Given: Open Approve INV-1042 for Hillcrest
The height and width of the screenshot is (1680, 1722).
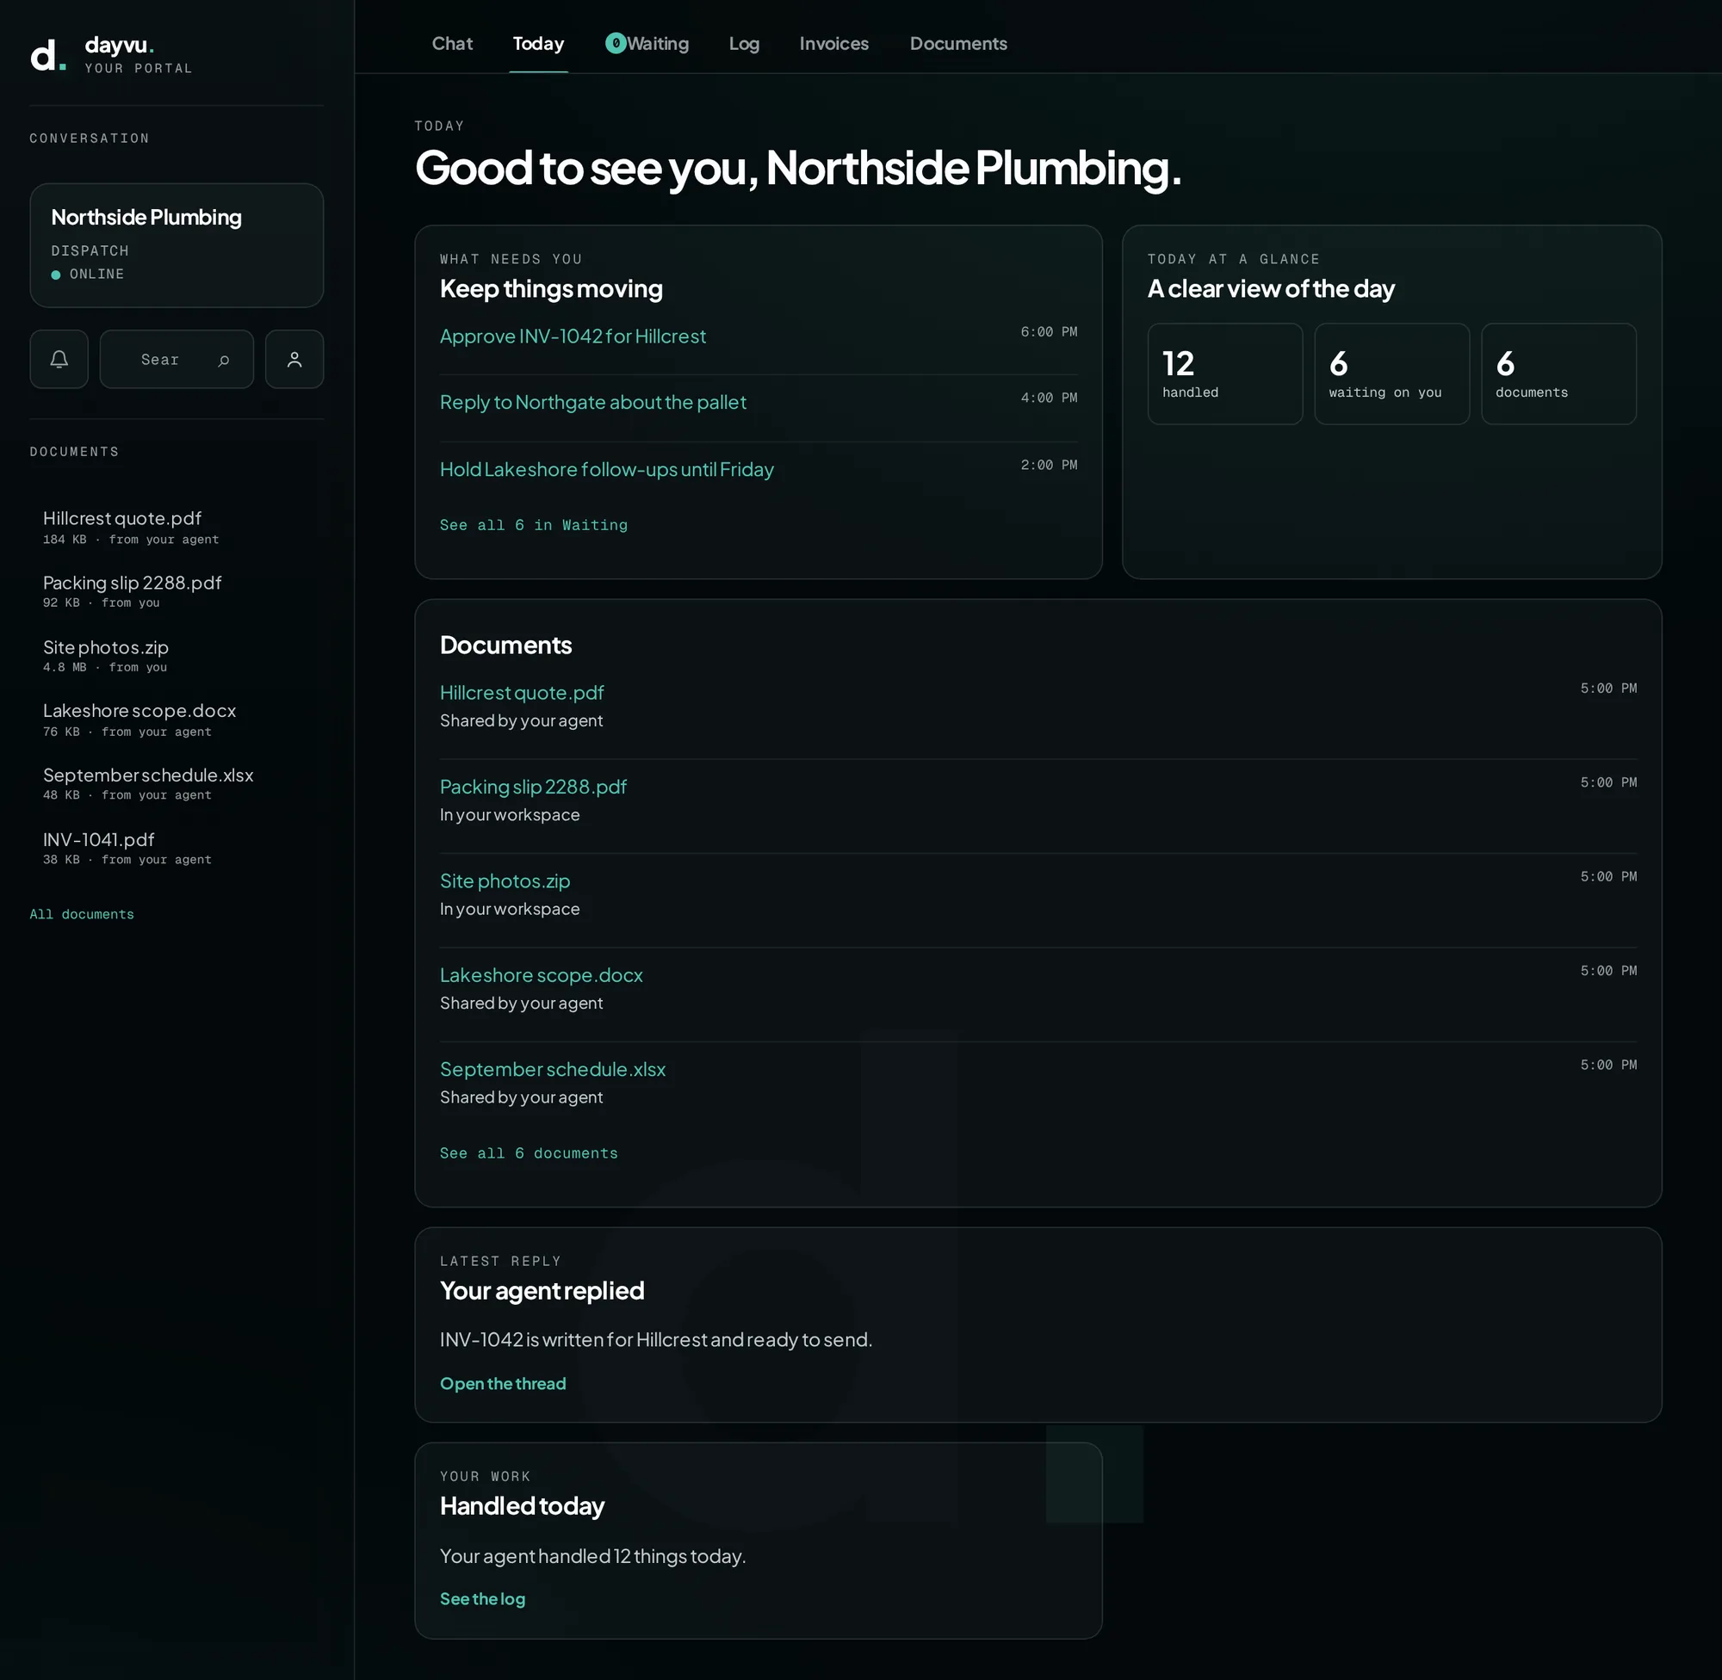Looking at the screenshot, I should [x=573, y=337].
